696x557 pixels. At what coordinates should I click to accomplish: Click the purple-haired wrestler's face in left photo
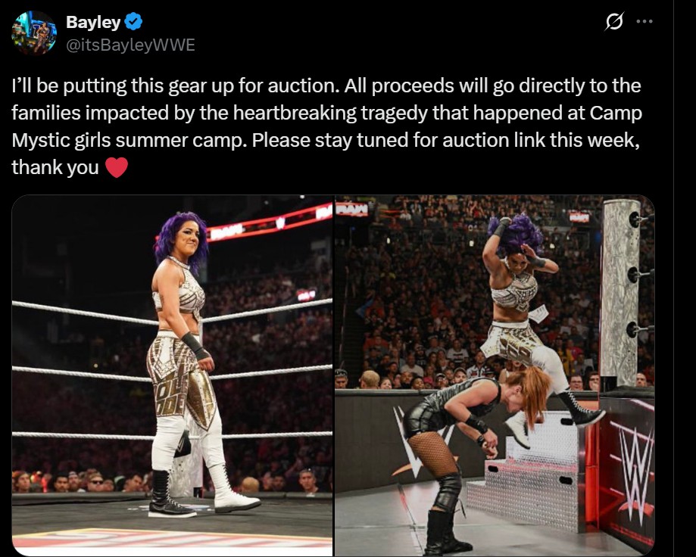186,238
